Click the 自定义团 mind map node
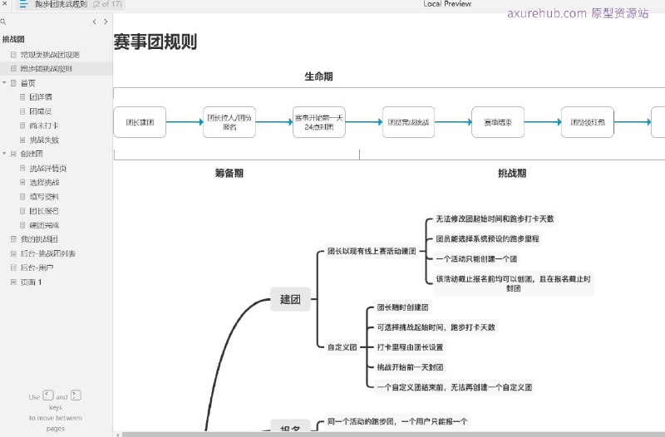Screen dimensions: 665x437 click(x=342, y=347)
